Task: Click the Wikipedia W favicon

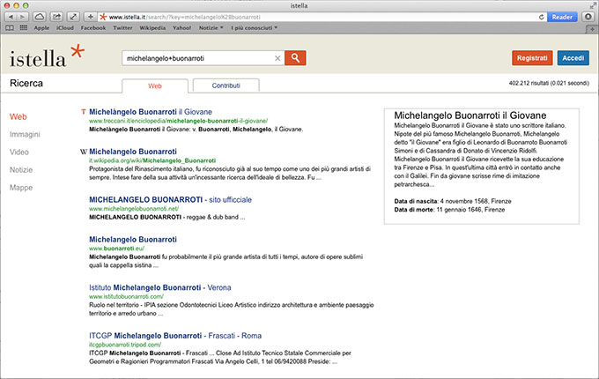Action: pyautogui.click(x=84, y=152)
